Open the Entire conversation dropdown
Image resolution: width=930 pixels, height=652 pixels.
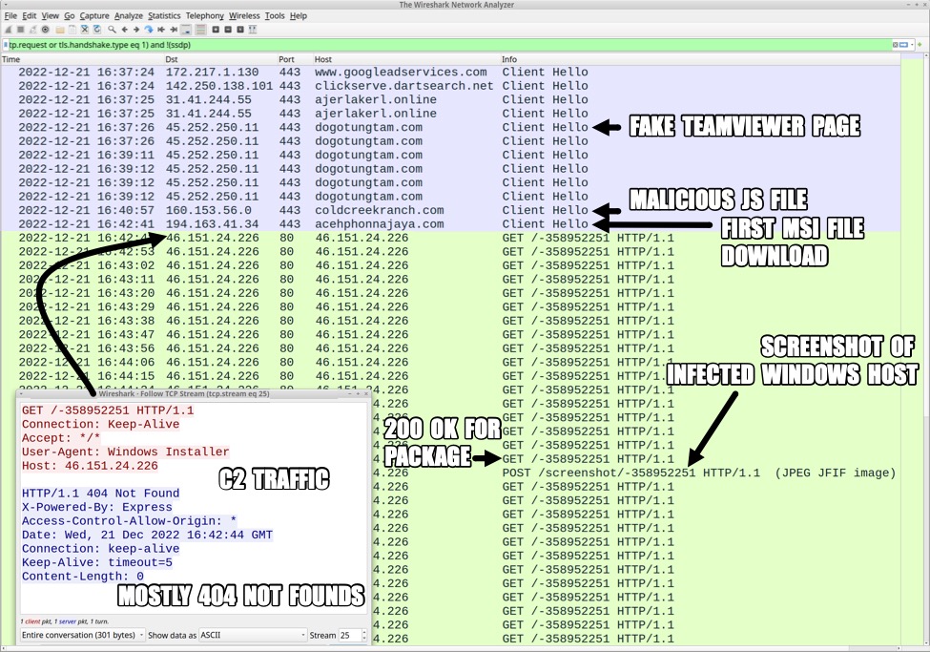coord(82,635)
